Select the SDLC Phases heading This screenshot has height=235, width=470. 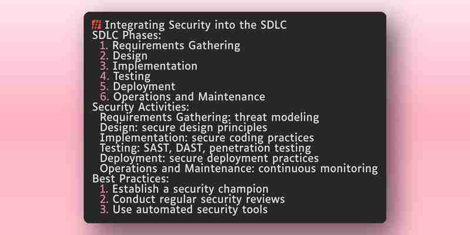127,35
